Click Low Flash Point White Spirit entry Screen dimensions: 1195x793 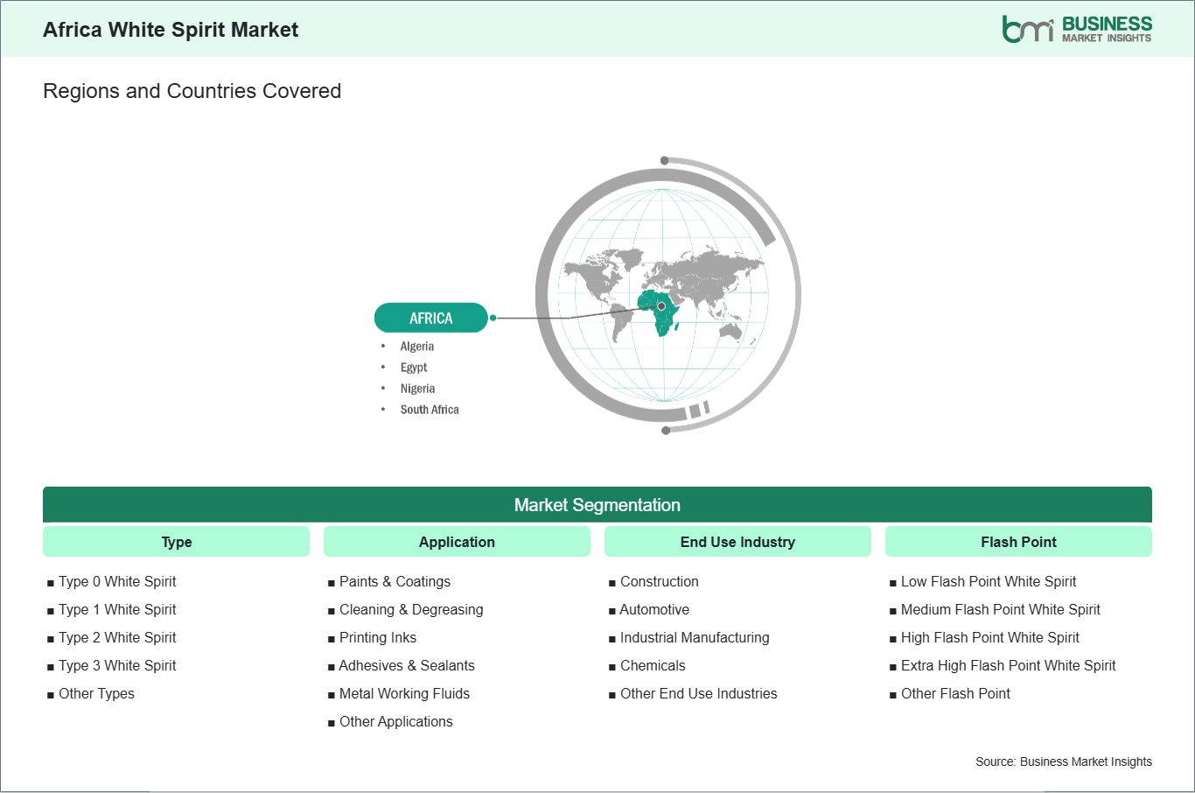989,581
